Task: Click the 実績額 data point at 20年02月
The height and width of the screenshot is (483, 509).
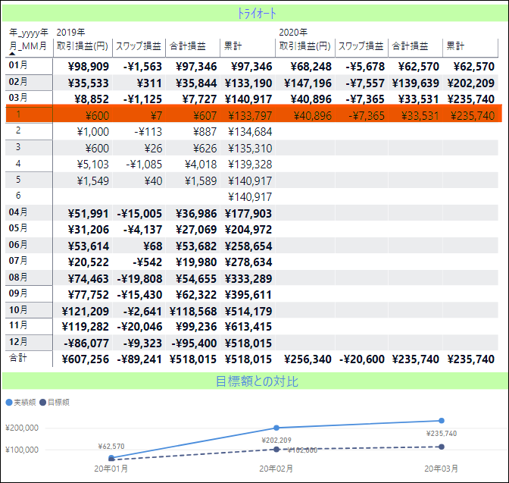Action: (276, 428)
